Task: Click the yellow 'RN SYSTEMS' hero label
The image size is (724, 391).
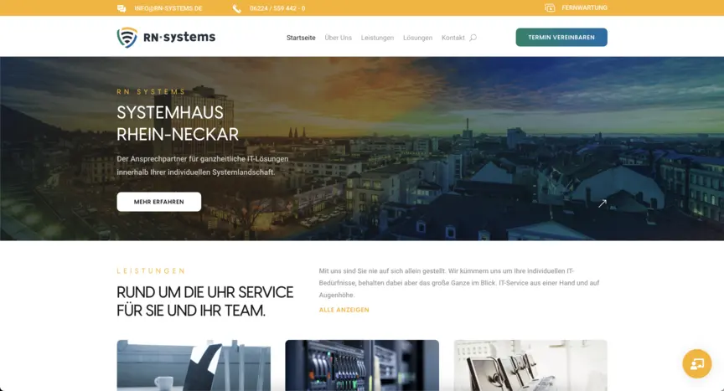Action: (151, 92)
